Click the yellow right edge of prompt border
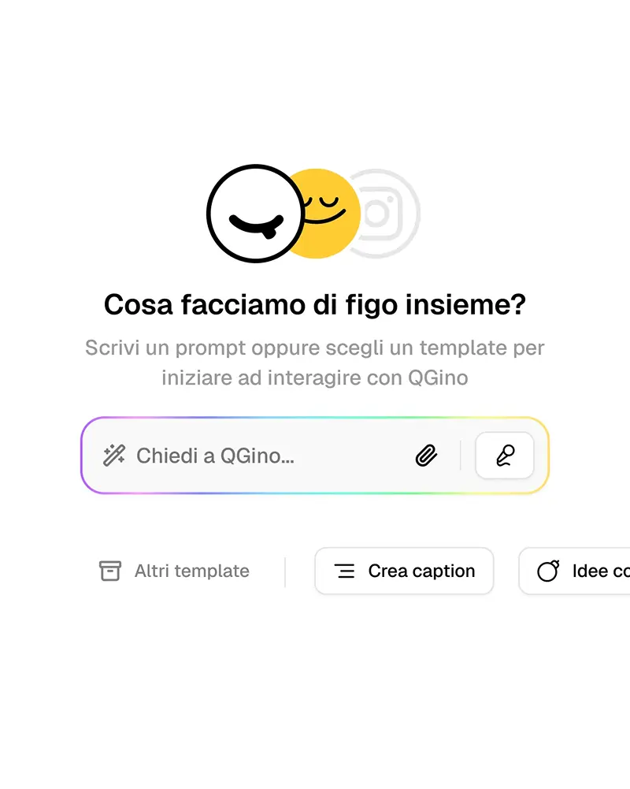630x789 pixels. 547,456
